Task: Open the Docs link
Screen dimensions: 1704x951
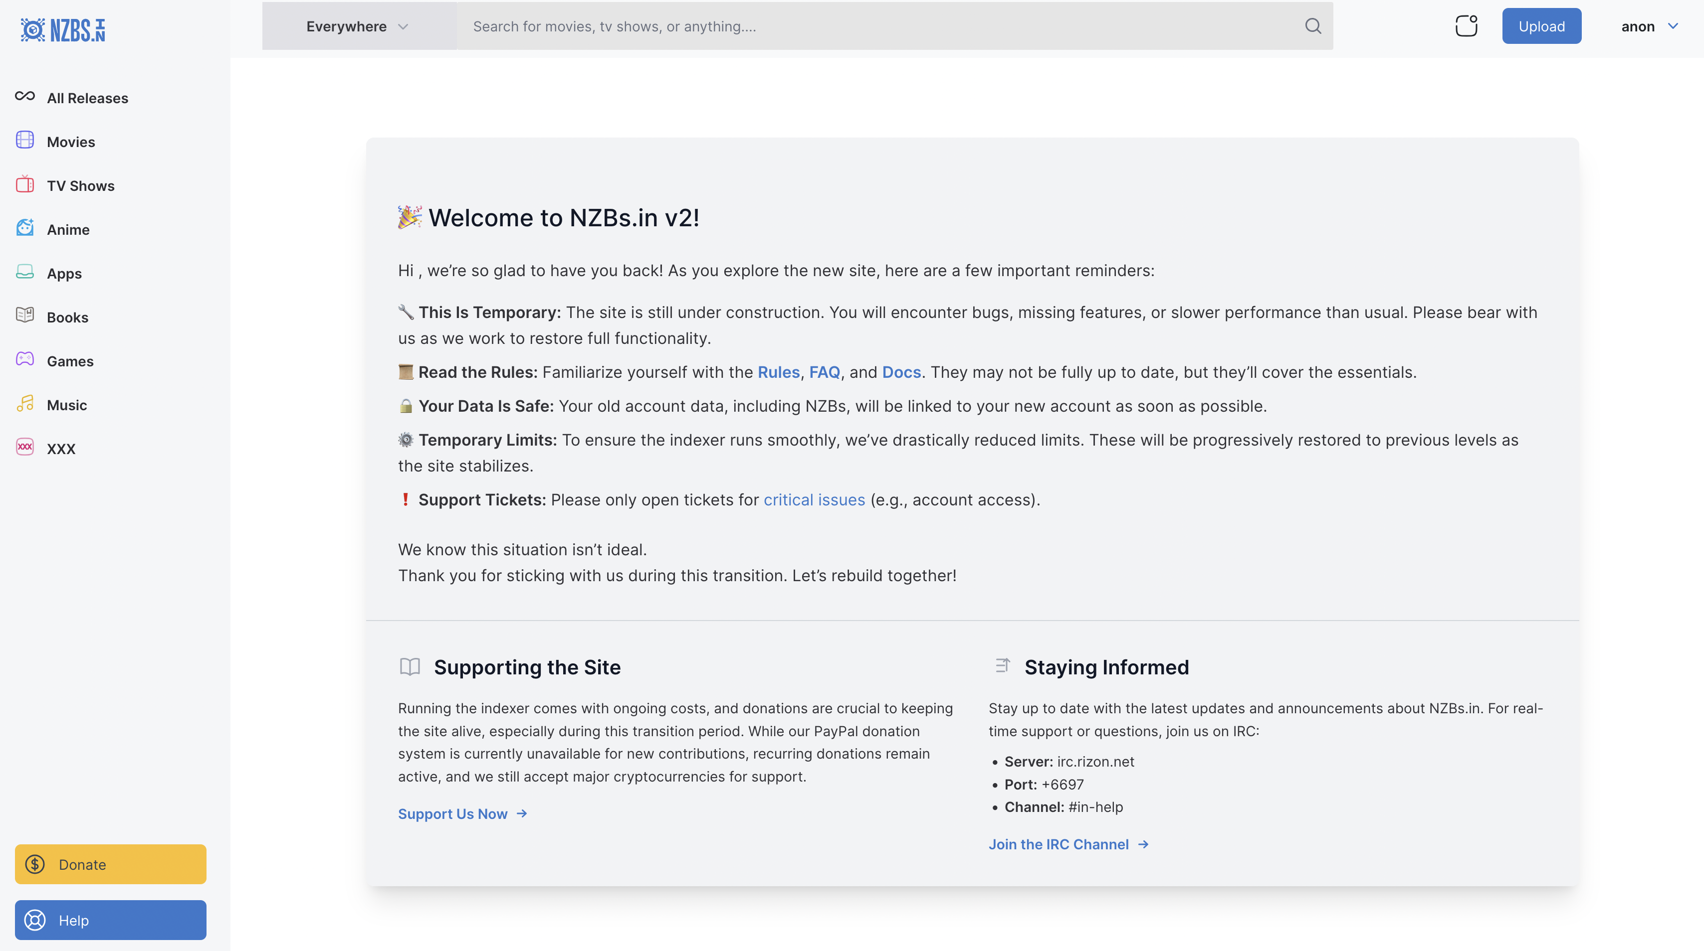Action: point(901,372)
